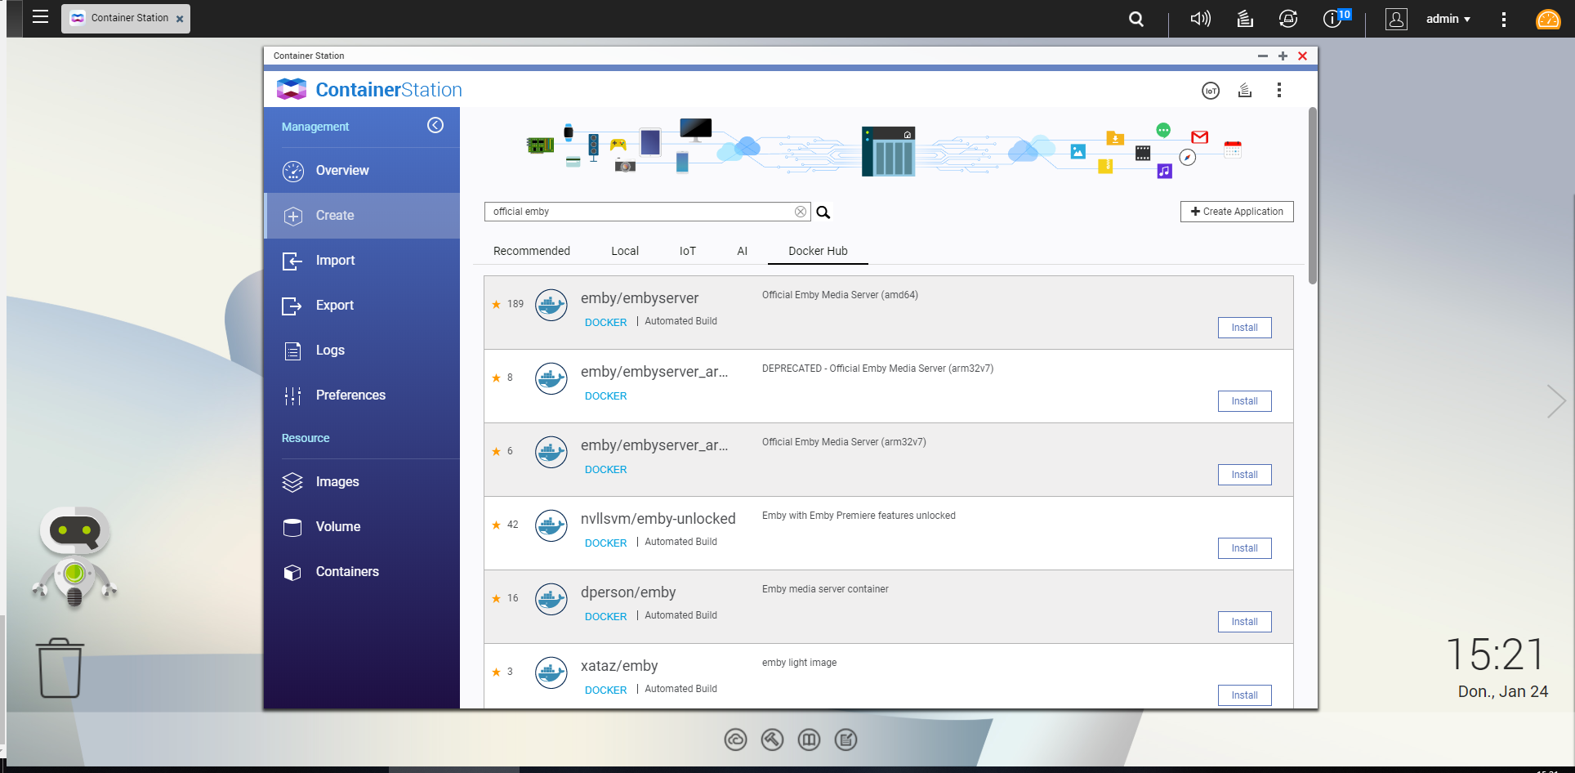Click the Create Application button
The height and width of the screenshot is (773, 1575).
[1237, 212]
